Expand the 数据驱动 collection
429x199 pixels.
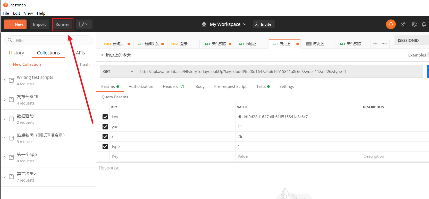pyautogui.click(x=5, y=119)
